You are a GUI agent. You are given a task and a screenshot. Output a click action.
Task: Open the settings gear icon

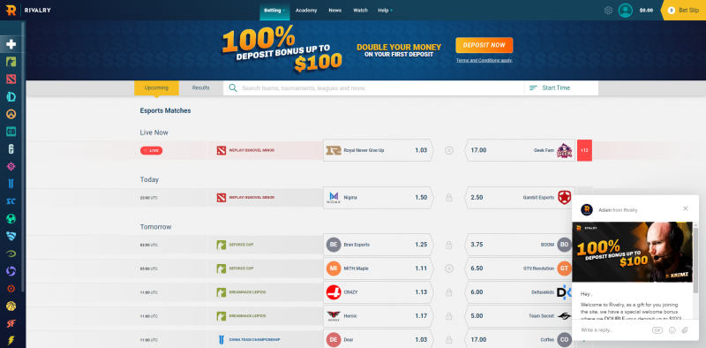608,11
